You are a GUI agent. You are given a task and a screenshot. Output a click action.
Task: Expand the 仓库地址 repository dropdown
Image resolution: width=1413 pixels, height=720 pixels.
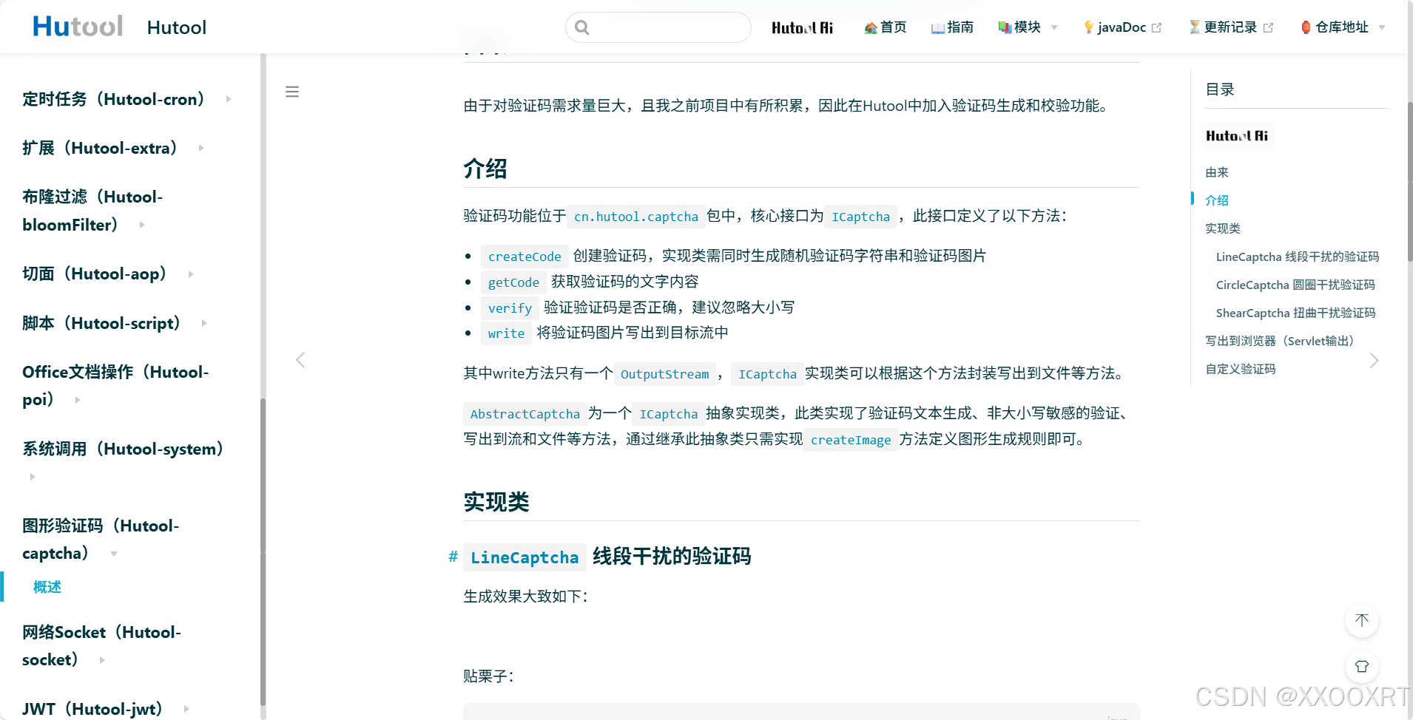click(x=1343, y=27)
